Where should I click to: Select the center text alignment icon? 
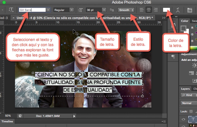click(148, 10)
